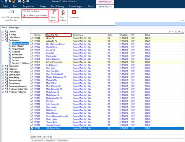Click the red Schliessen icon
Image resolution: width=185 pixels, height=142 pixels.
[74, 12]
